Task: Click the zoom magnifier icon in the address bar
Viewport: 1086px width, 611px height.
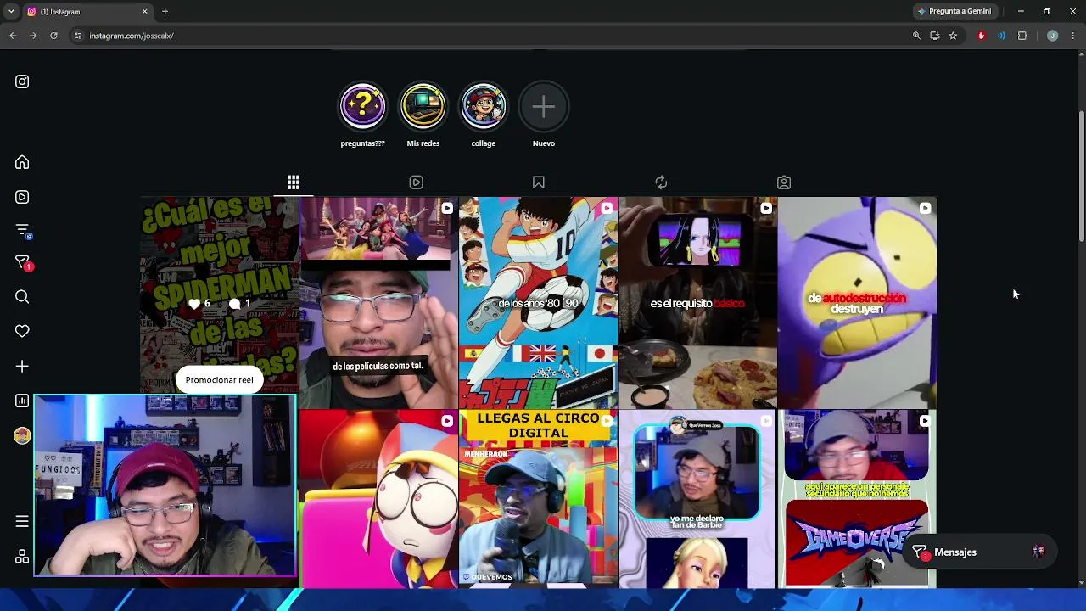Action: click(916, 36)
